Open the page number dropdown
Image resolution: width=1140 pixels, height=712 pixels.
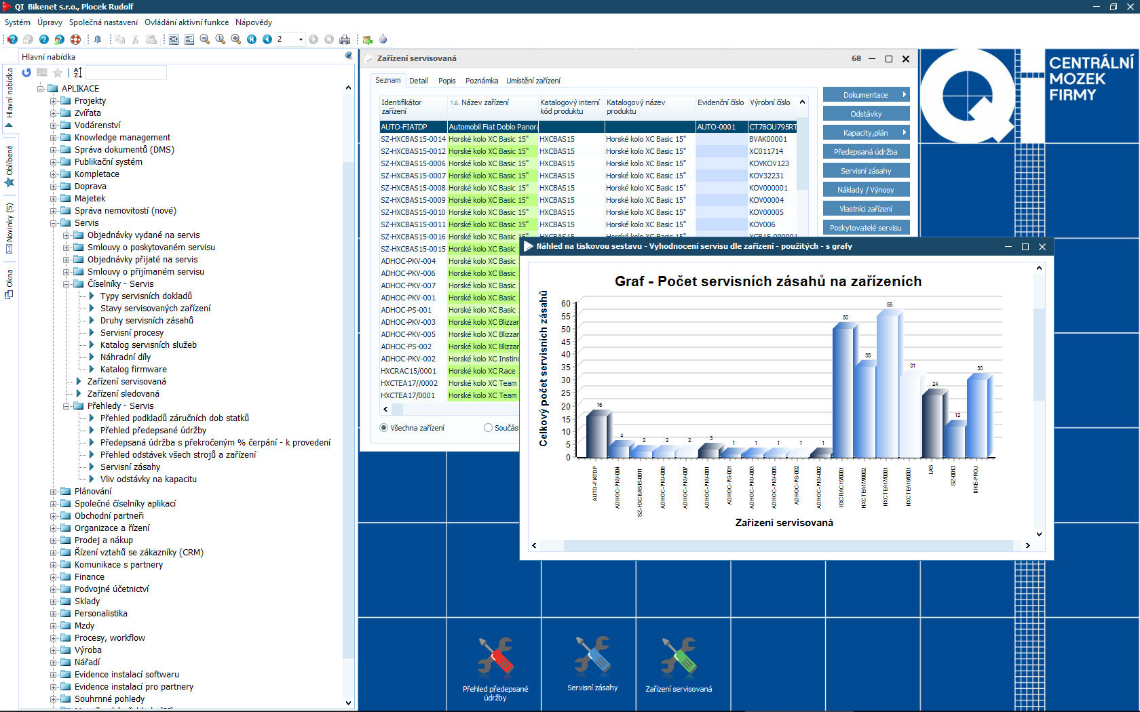(301, 39)
